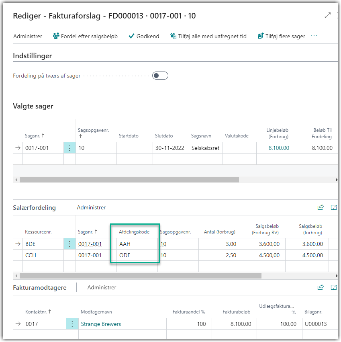Click the Modtagernavn column header
Viewport: 341px width, 342px height.
[x=96, y=312]
